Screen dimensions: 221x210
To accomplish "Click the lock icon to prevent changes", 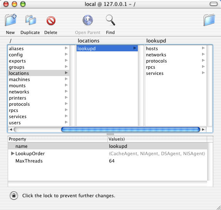I will pos(14,196).
